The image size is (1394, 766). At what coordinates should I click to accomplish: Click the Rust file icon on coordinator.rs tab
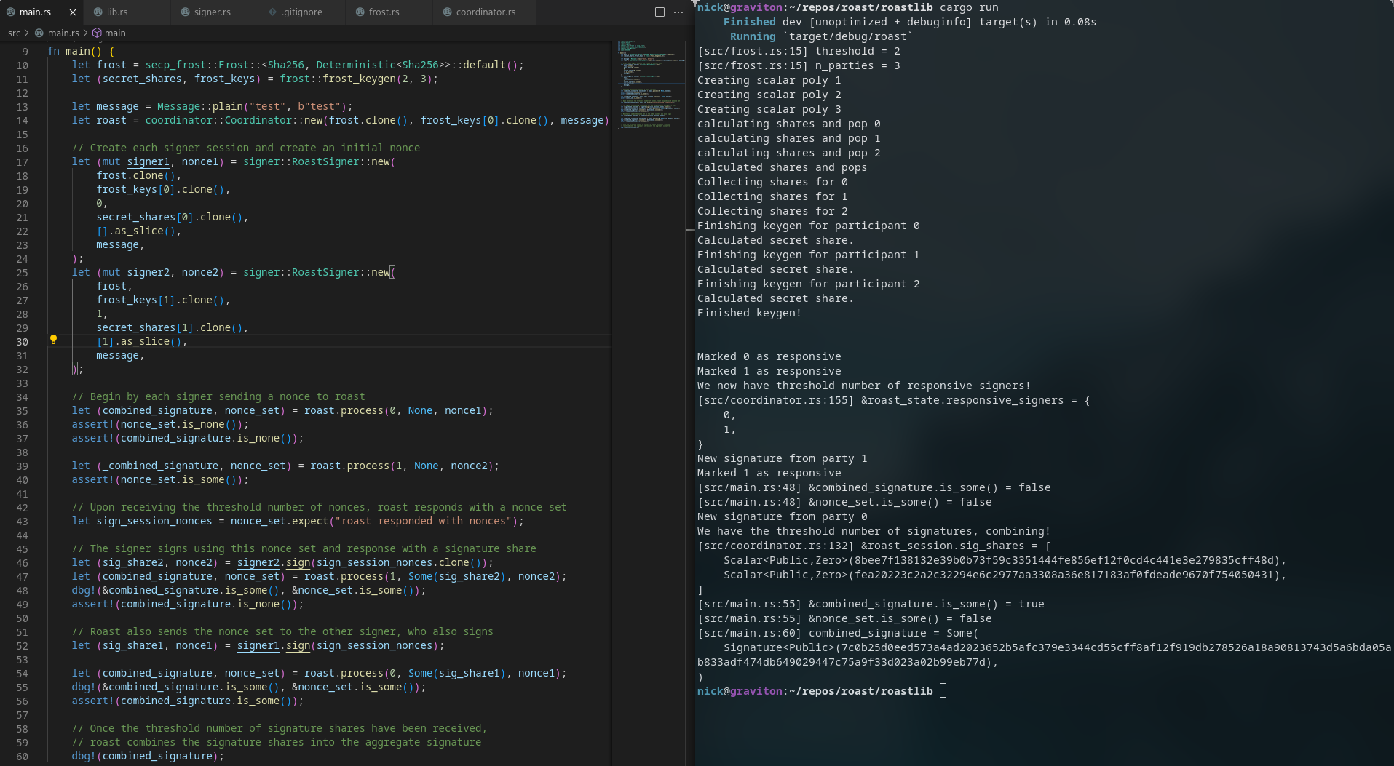448,12
